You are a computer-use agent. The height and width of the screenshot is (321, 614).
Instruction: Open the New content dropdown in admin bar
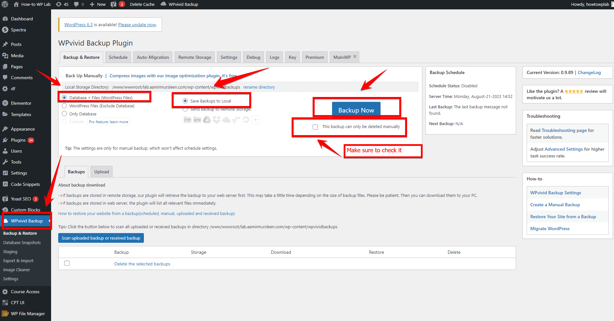[98, 4]
